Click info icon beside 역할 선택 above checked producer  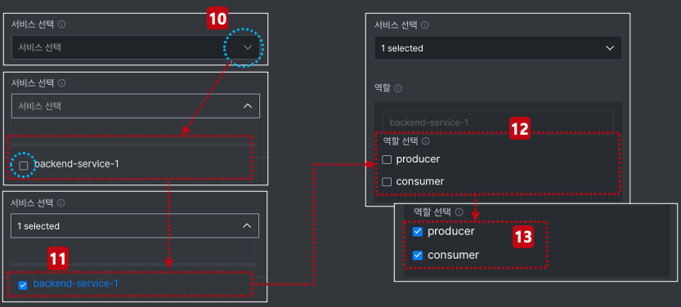coord(459,212)
